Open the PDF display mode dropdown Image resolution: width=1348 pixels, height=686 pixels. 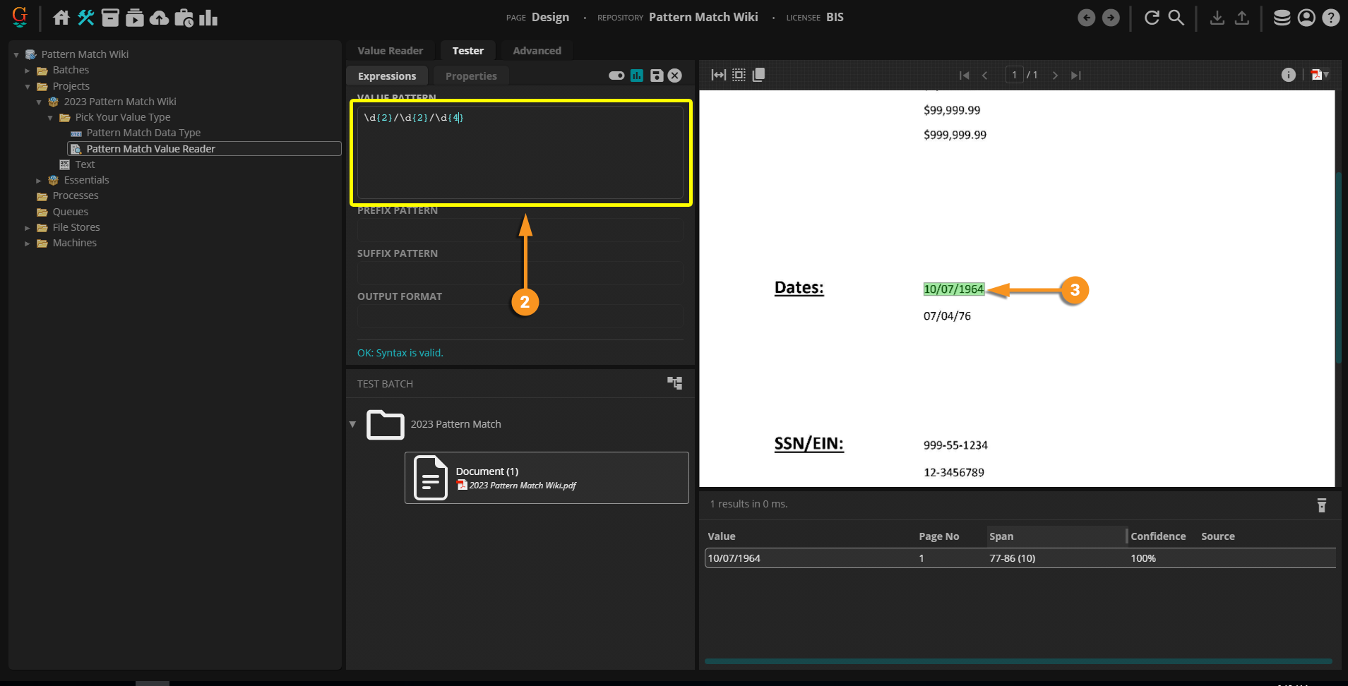[1320, 75]
